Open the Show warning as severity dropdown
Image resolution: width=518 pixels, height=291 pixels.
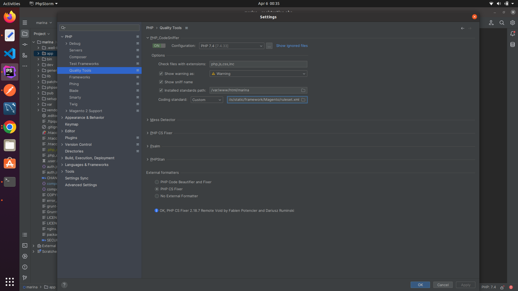click(x=258, y=74)
